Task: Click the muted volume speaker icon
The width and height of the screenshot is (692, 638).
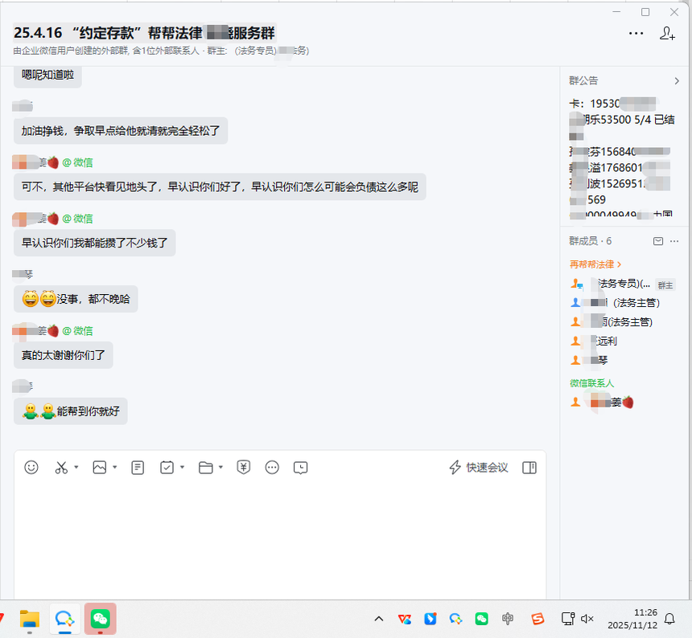Action: pos(587,619)
